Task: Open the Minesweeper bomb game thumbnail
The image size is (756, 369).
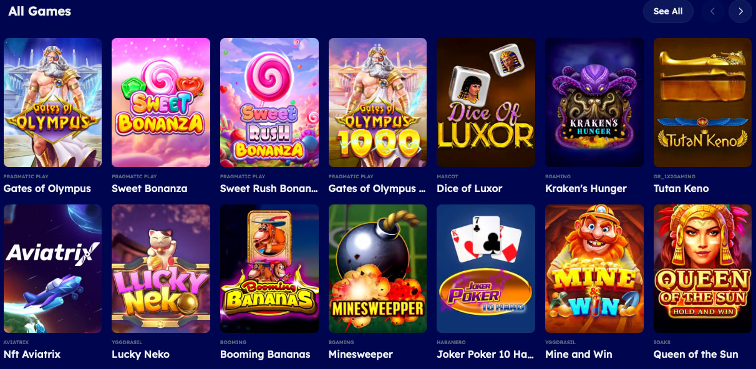Action: click(378, 269)
